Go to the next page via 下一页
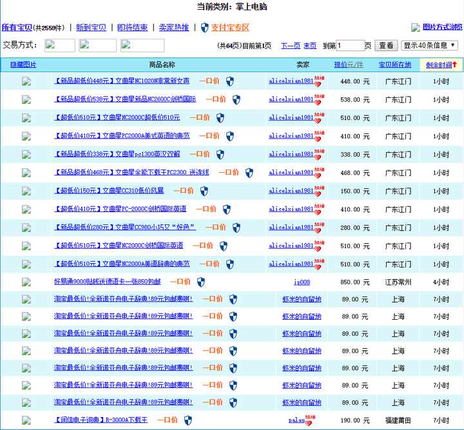464x430 pixels. click(290, 46)
